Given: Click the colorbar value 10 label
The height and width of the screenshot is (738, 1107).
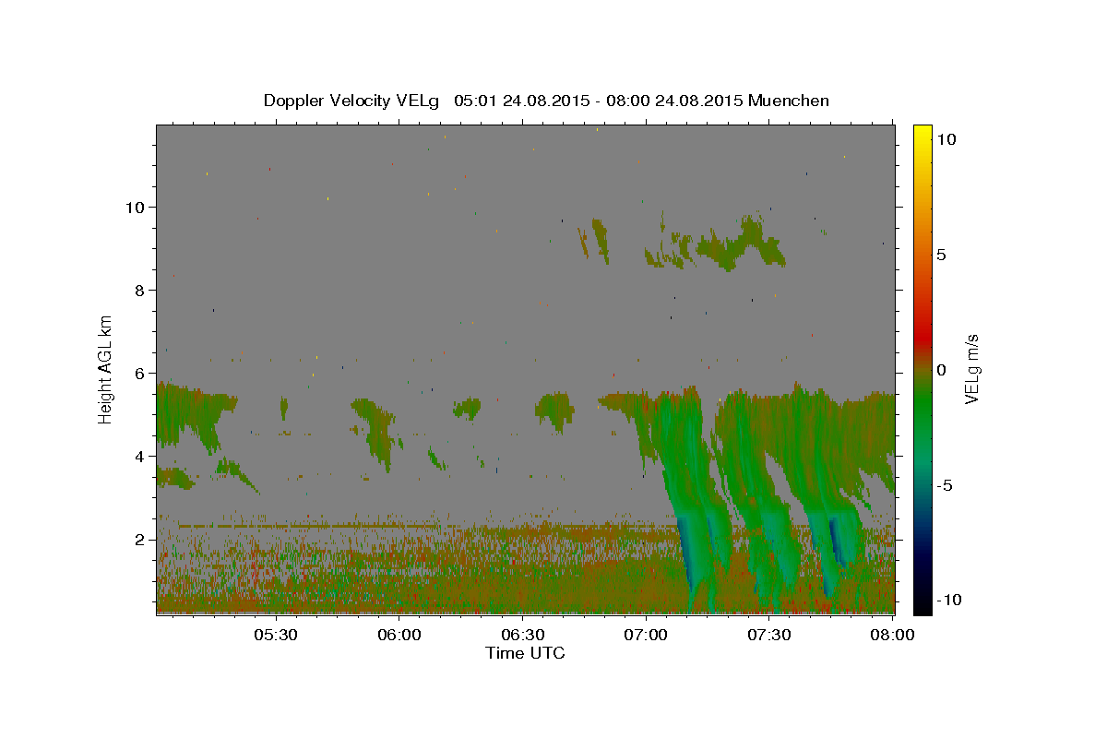Looking at the screenshot, I should point(946,139).
